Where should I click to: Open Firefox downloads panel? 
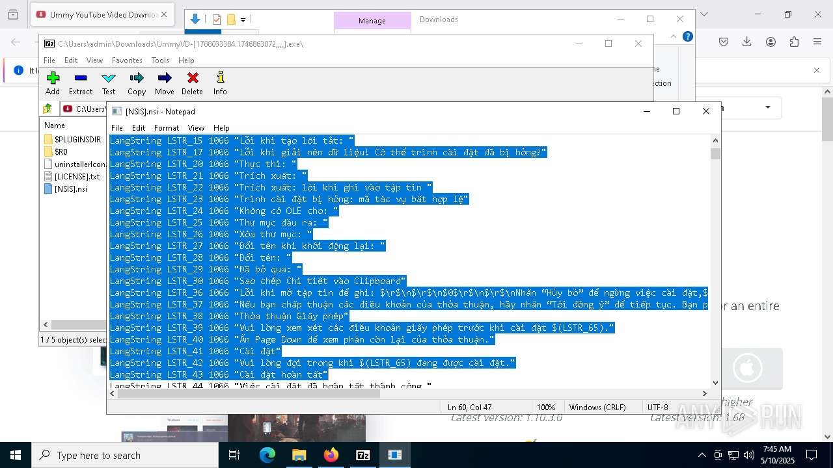pos(747,42)
